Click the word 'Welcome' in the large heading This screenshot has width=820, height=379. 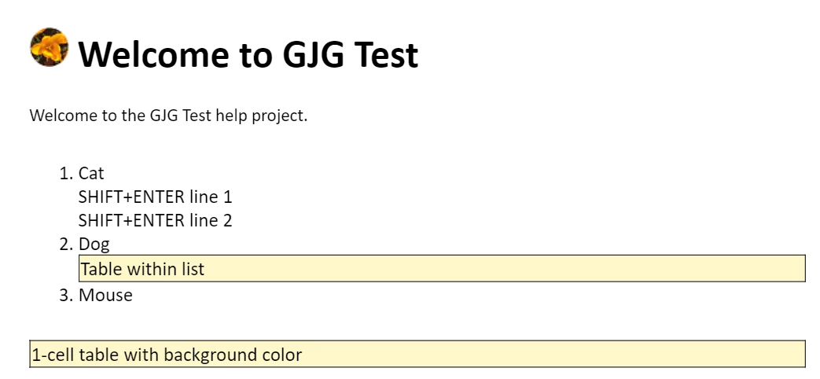pos(154,54)
